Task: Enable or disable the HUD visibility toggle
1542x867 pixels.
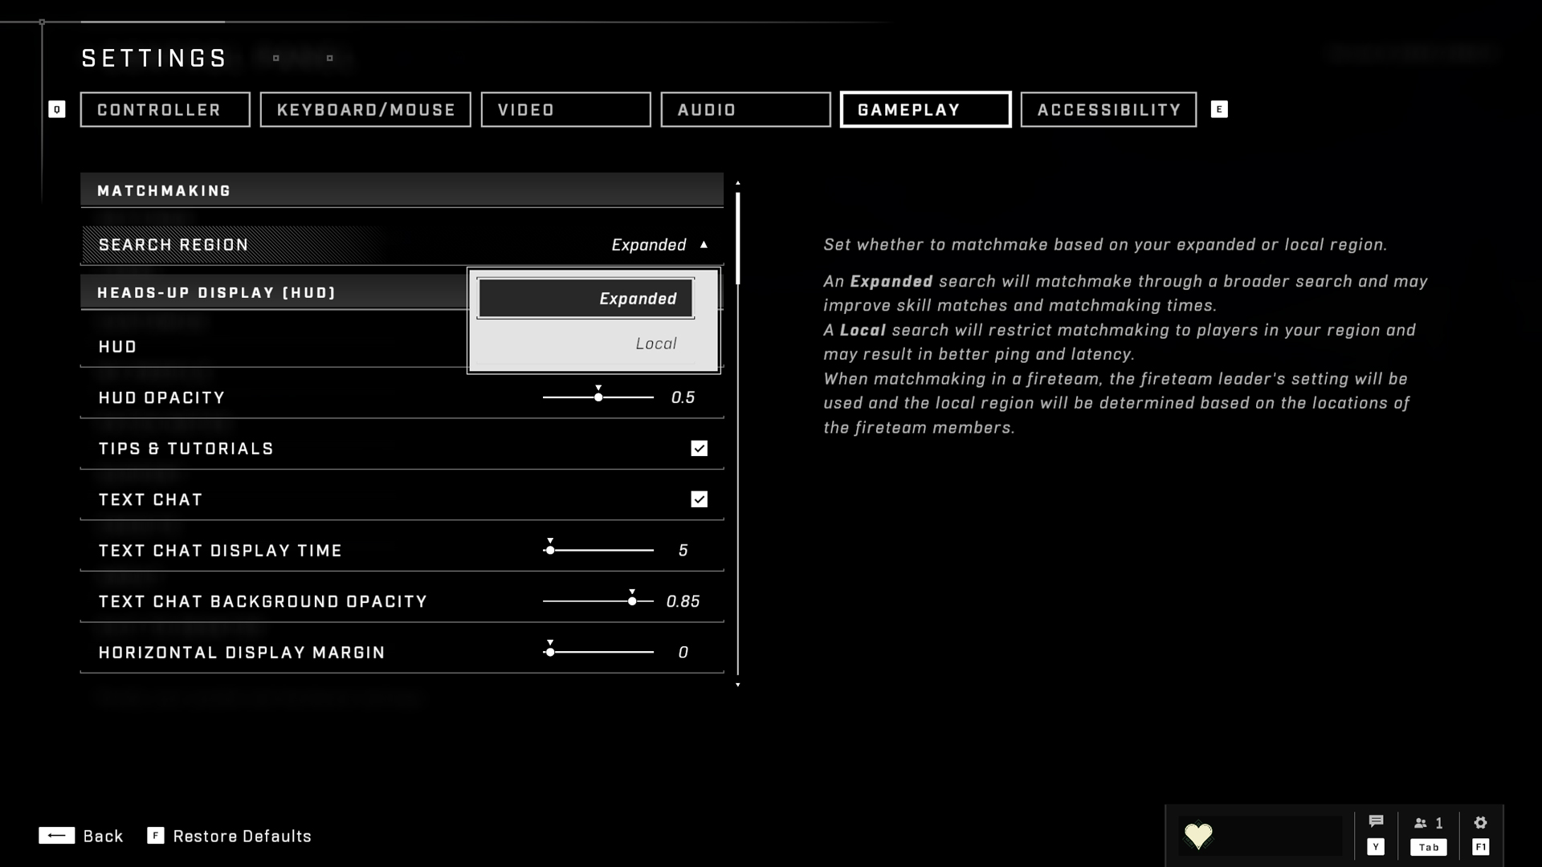Action: (698, 346)
